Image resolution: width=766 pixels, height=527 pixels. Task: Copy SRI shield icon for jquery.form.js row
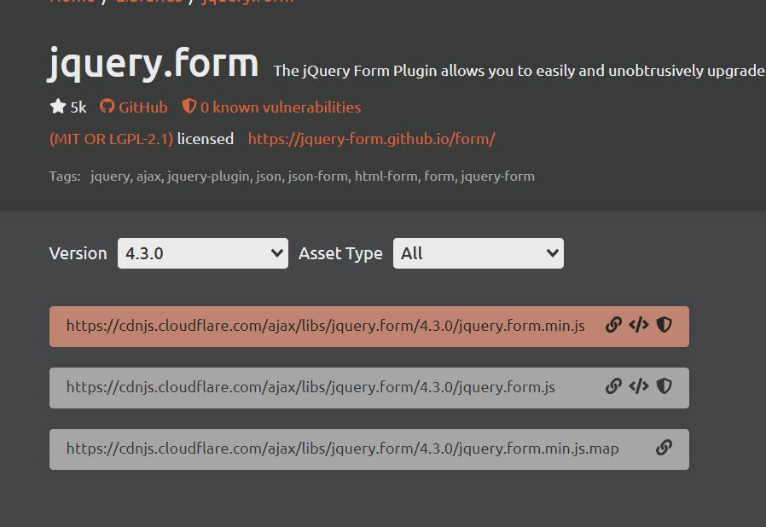coord(664,386)
